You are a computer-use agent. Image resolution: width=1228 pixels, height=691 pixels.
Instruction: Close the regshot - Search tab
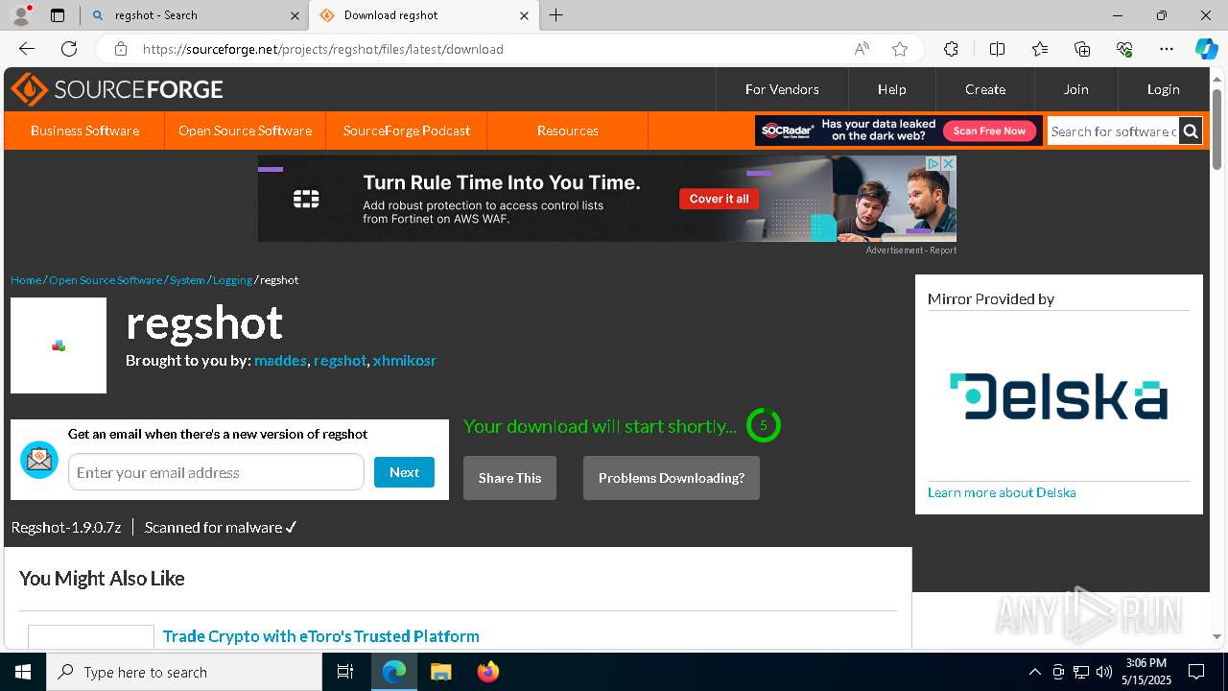coord(295,15)
